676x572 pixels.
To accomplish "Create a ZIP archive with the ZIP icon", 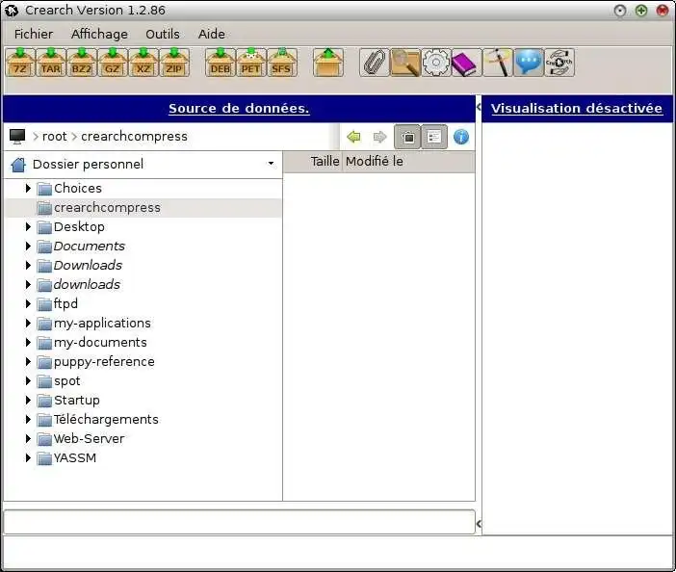I will point(174,63).
